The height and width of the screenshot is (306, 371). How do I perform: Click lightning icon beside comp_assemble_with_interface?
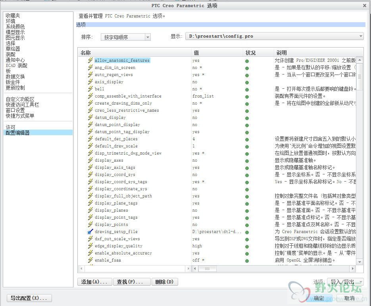[90, 96]
